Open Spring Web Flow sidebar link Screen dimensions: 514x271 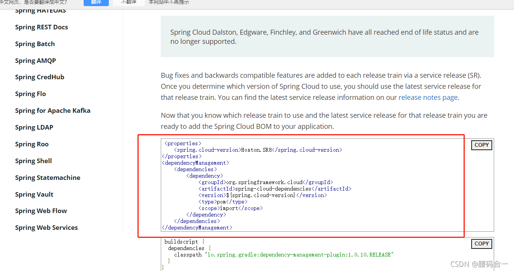click(x=41, y=211)
